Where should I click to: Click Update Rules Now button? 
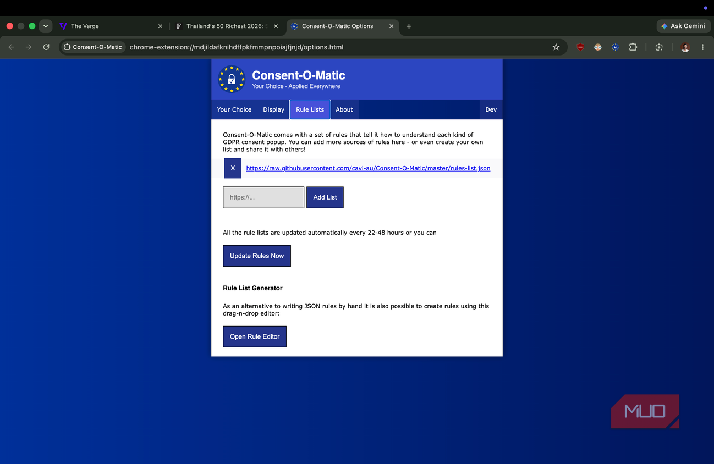(x=257, y=256)
